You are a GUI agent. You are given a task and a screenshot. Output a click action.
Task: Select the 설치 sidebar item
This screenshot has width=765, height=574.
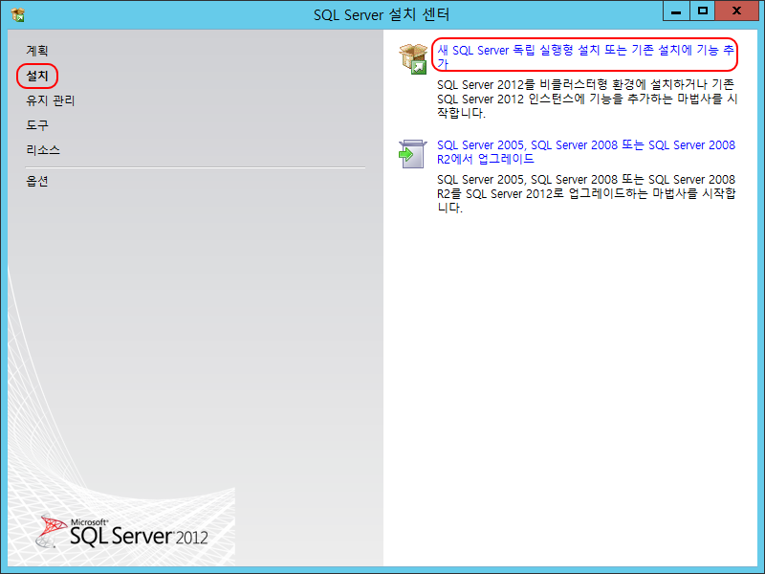tap(37, 76)
